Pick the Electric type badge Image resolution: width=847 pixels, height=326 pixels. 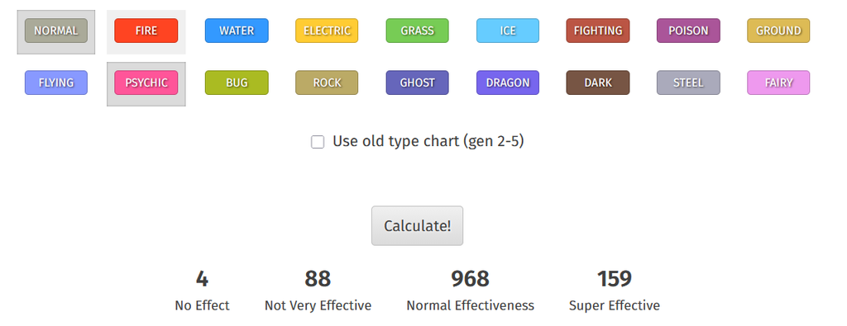click(x=327, y=31)
